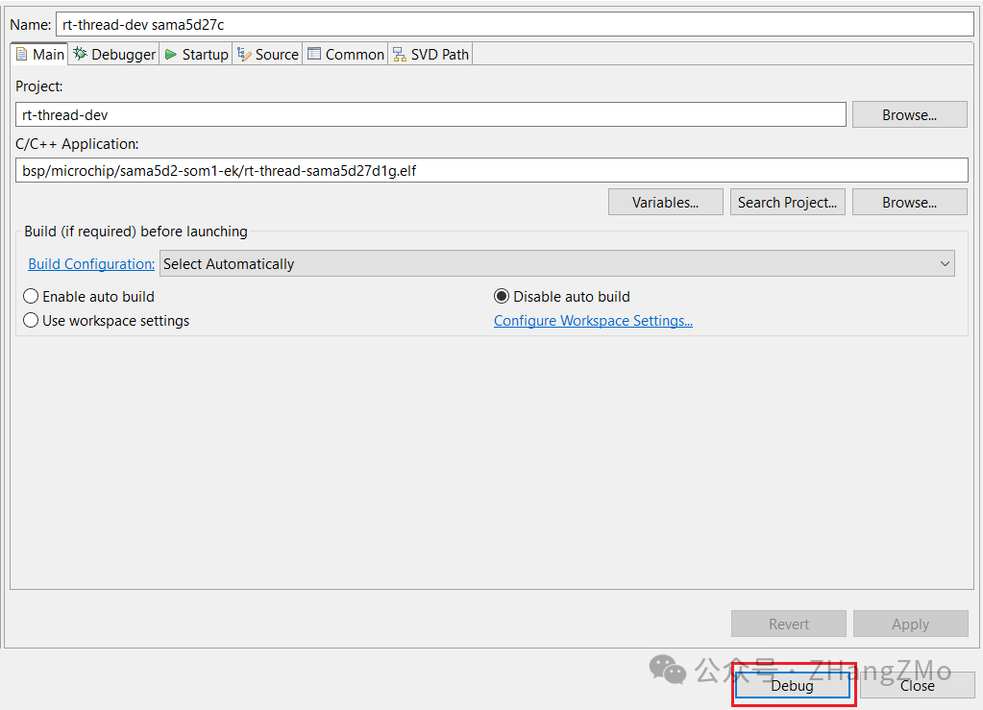Open the Variables dialog
The width and height of the screenshot is (983, 710).
click(x=665, y=203)
